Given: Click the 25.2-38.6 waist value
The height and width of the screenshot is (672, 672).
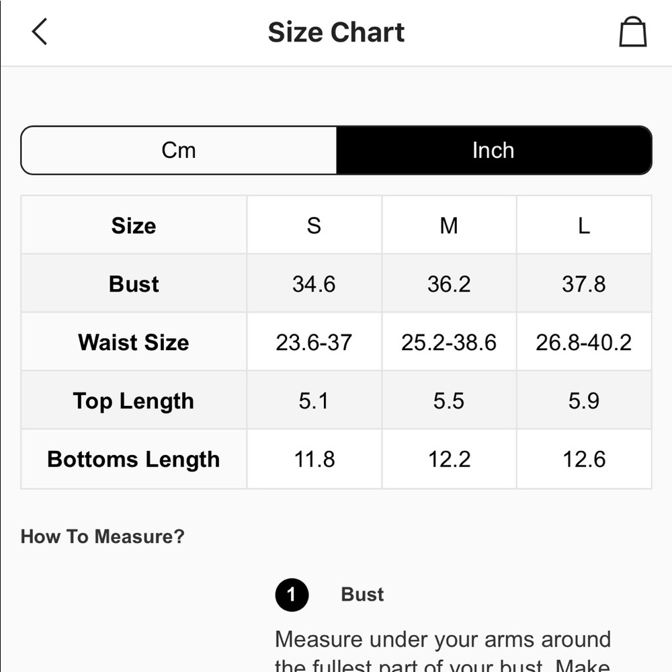Looking at the screenshot, I should point(449,343).
